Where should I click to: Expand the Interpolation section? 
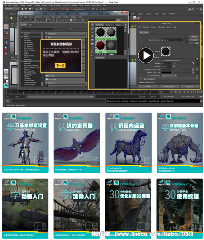tap(141, 79)
